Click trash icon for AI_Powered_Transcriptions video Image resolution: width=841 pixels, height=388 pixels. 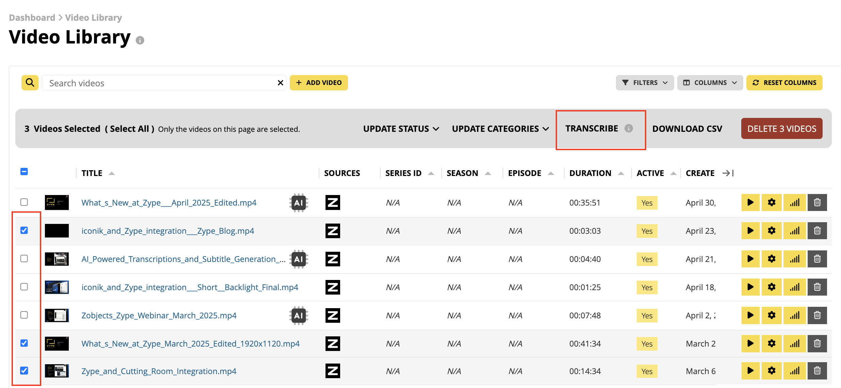(x=817, y=259)
